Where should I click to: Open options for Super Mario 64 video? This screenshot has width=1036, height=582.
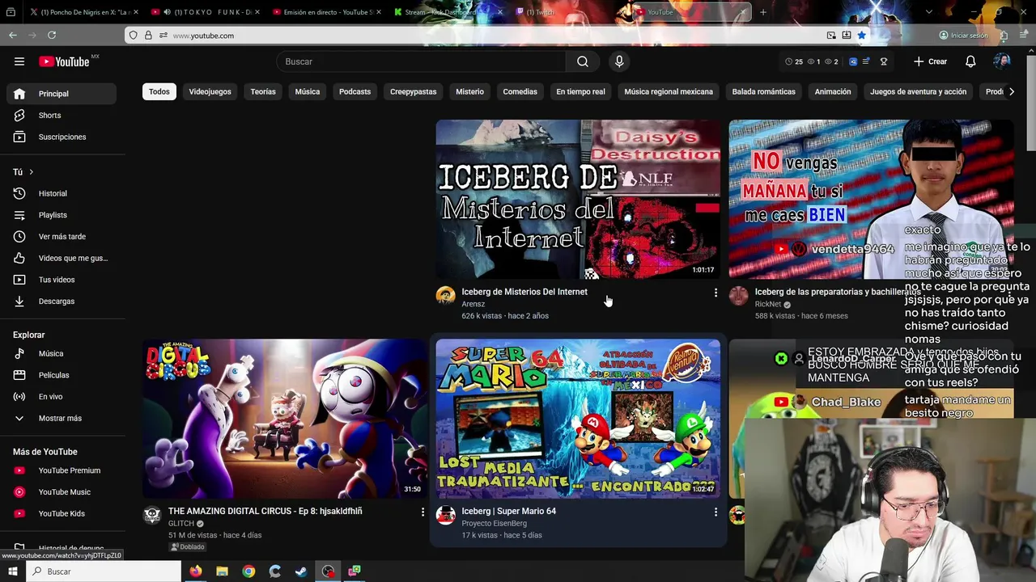tap(715, 512)
